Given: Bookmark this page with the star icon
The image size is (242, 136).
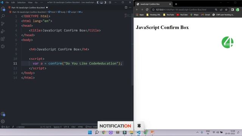Looking at the screenshot, I should pyautogui.click(x=226, y=9).
